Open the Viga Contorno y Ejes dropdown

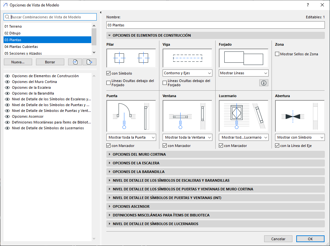pyautogui.click(x=187, y=73)
